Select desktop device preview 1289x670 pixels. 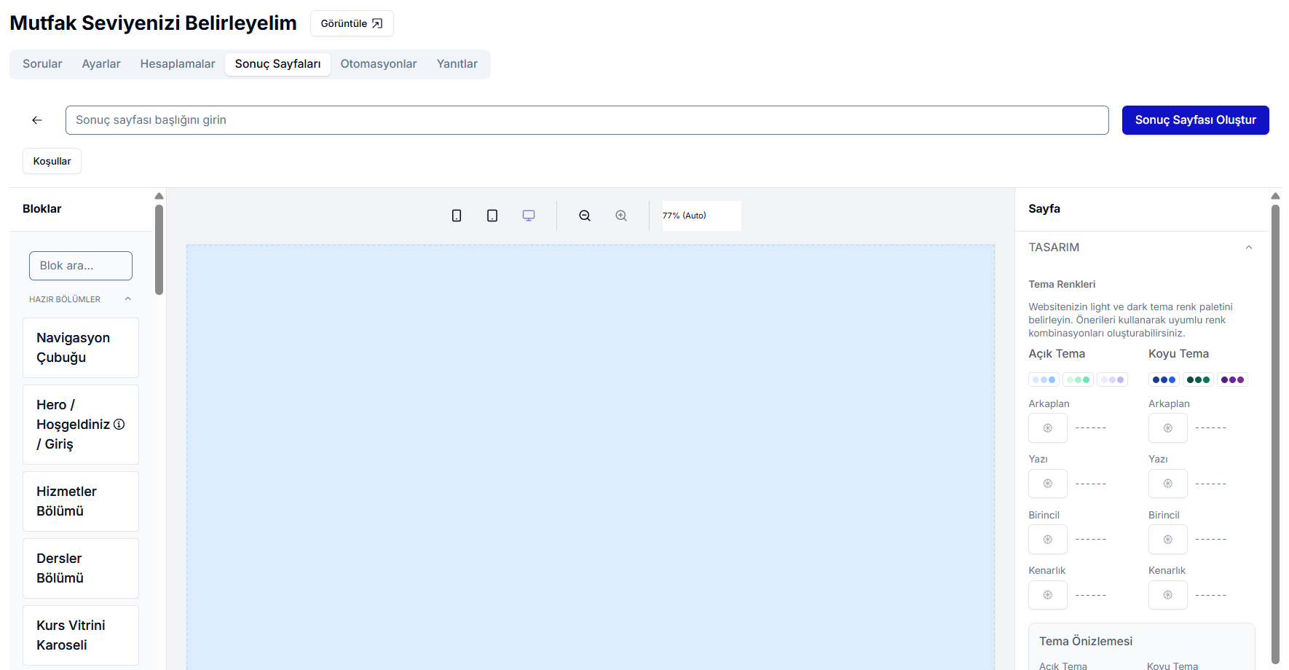[529, 216]
